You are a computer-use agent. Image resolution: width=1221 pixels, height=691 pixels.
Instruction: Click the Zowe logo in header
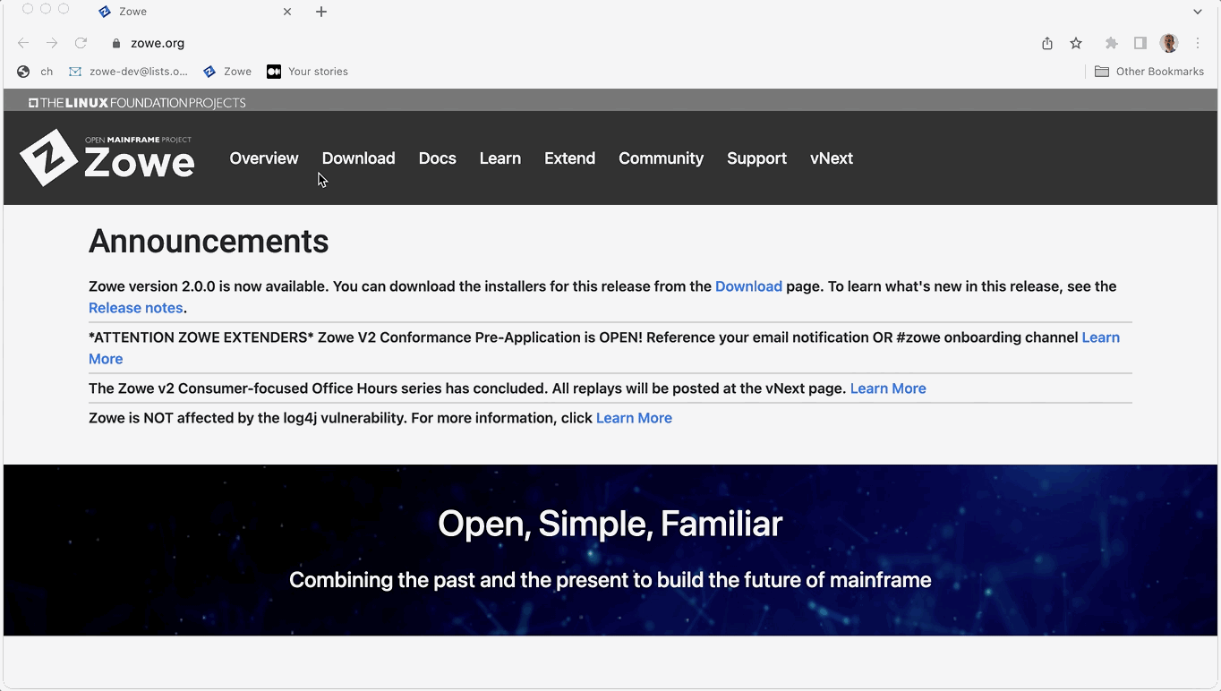pyautogui.click(x=107, y=158)
